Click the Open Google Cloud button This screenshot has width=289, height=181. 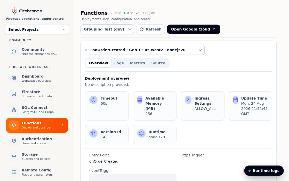coord(194,29)
